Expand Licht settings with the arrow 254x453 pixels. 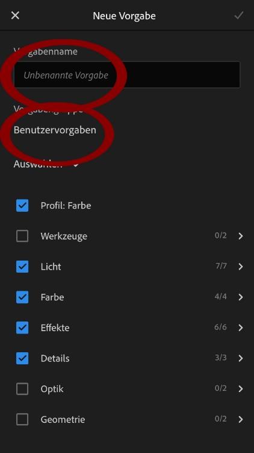(241, 267)
